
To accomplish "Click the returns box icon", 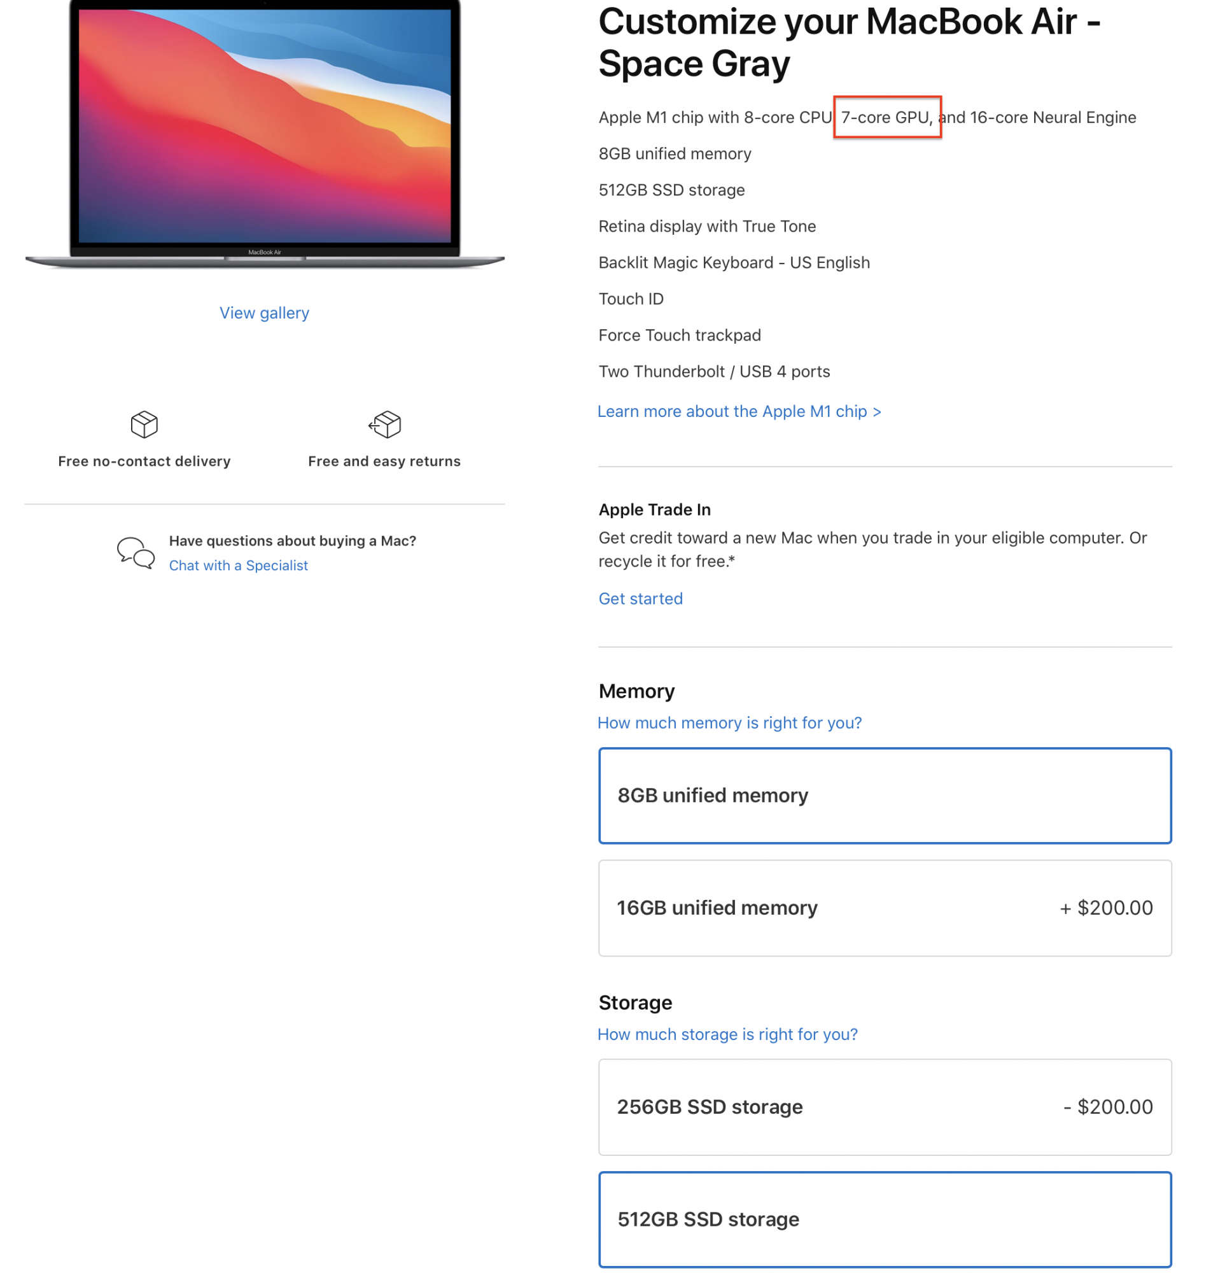I will (x=385, y=425).
